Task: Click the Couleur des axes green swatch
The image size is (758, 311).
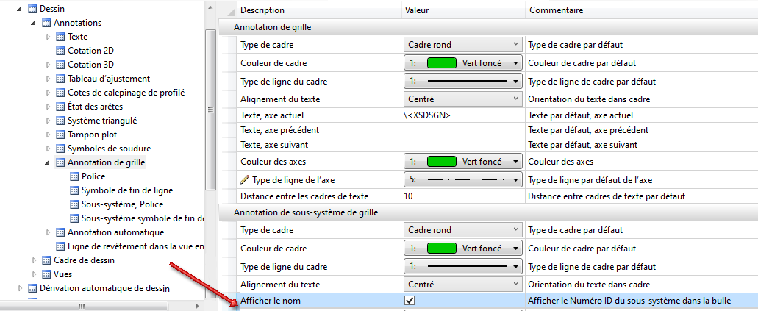Action: tap(441, 162)
